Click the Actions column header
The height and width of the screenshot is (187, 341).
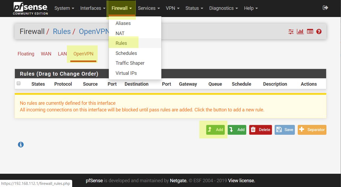click(x=309, y=84)
